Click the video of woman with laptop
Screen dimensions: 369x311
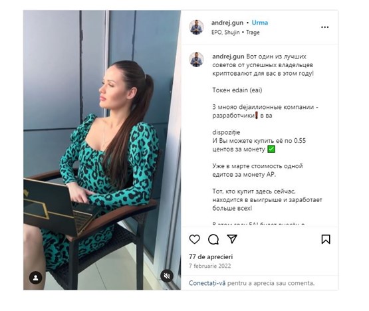coord(102,150)
